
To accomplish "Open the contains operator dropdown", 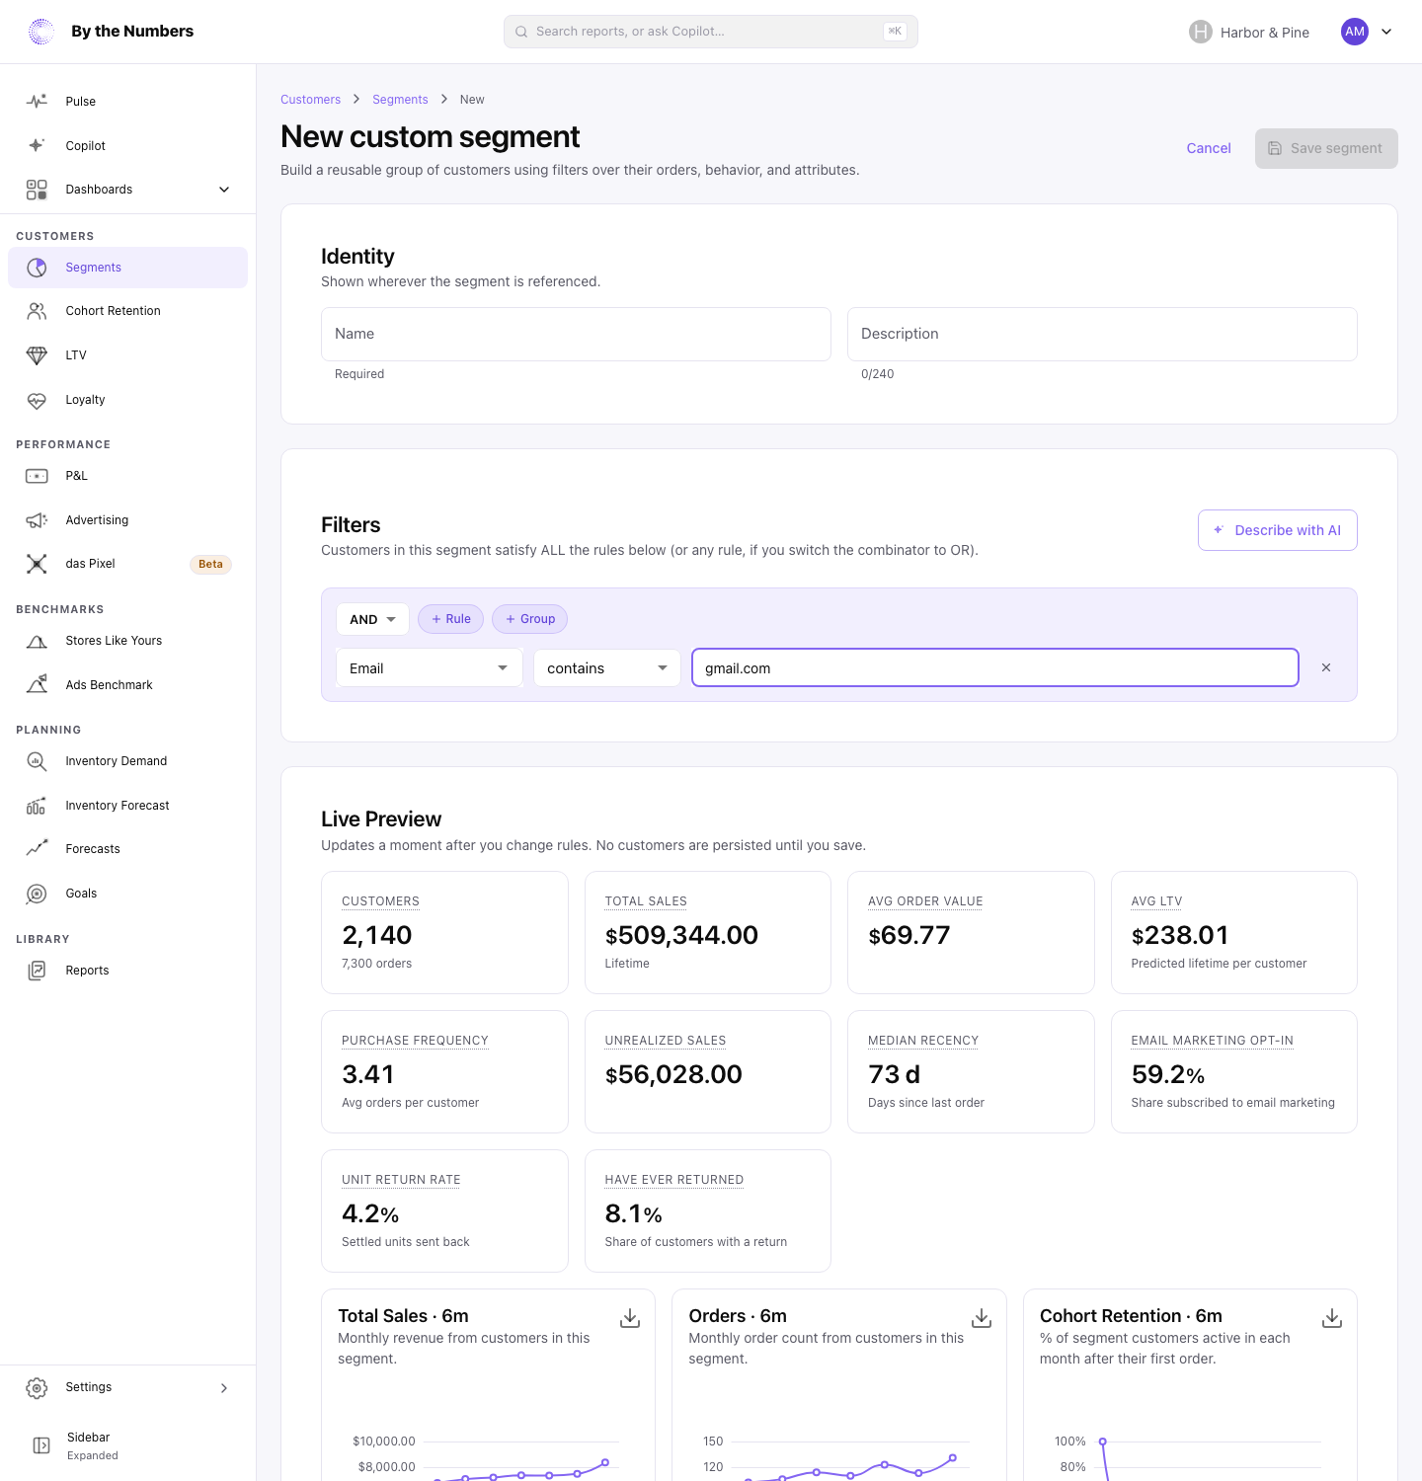I will tap(607, 668).
